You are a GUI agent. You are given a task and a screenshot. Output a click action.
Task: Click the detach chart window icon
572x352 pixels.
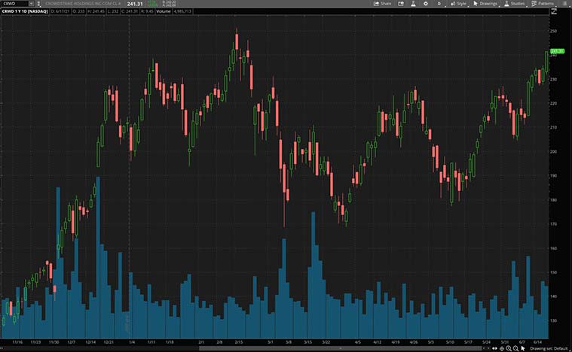click(401, 4)
